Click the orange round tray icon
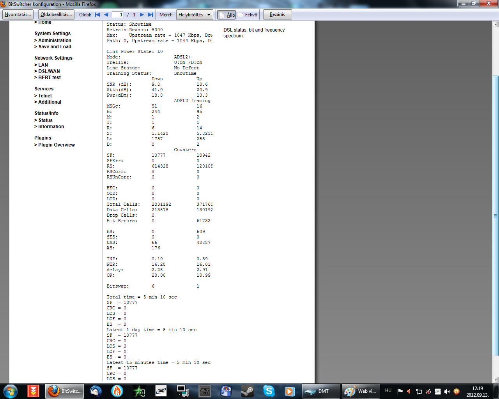This screenshot has width=499, height=399. pos(457,392)
